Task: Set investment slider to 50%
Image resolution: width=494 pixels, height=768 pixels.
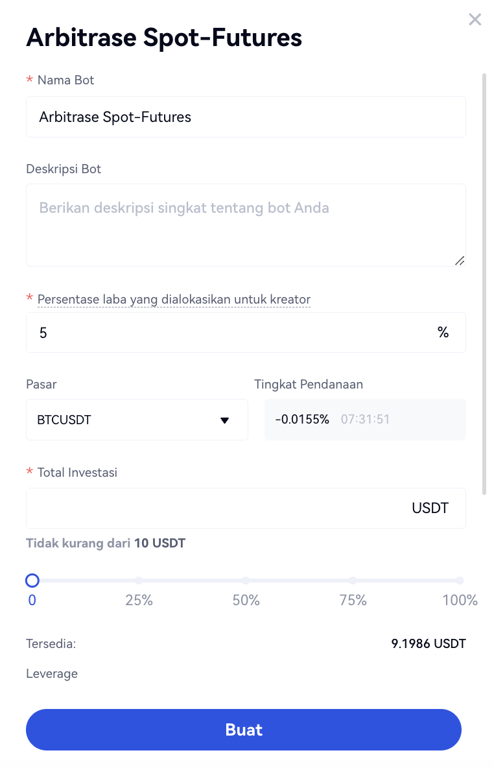Action: point(246,581)
